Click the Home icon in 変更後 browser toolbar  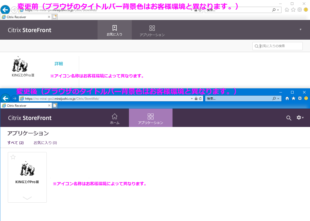tap(287, 98)
